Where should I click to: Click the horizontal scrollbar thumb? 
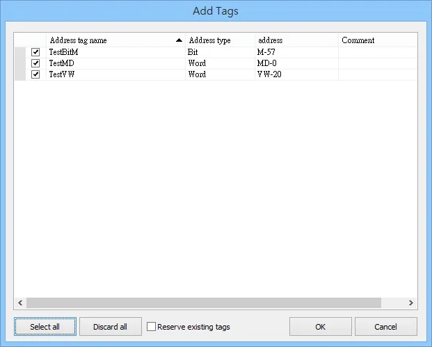coord(204,303)
